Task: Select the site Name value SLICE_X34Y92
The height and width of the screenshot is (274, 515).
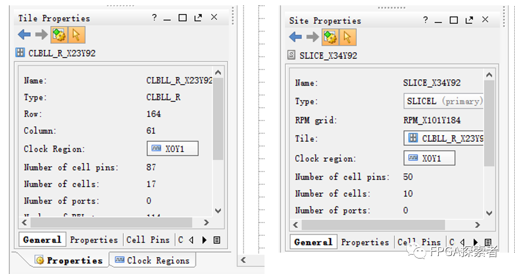Action: tap(432, 83)
